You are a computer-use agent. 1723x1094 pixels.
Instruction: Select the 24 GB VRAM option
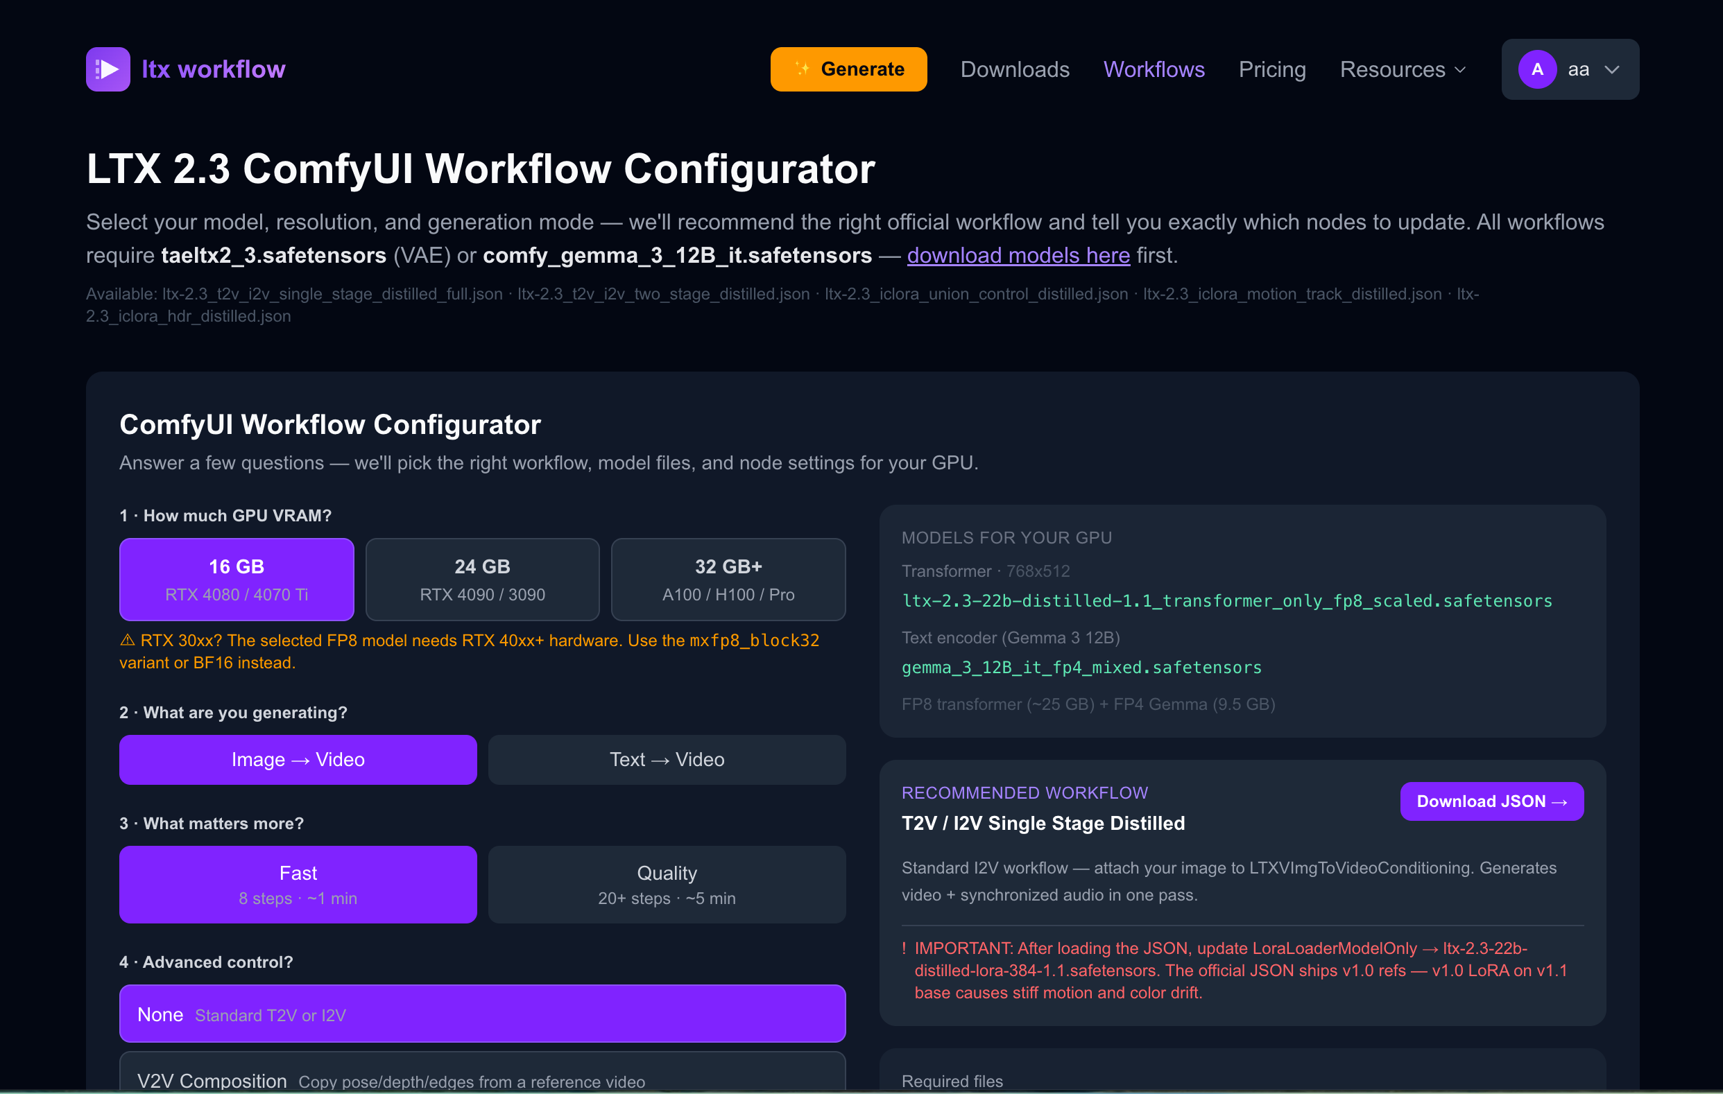pos(482,579)
